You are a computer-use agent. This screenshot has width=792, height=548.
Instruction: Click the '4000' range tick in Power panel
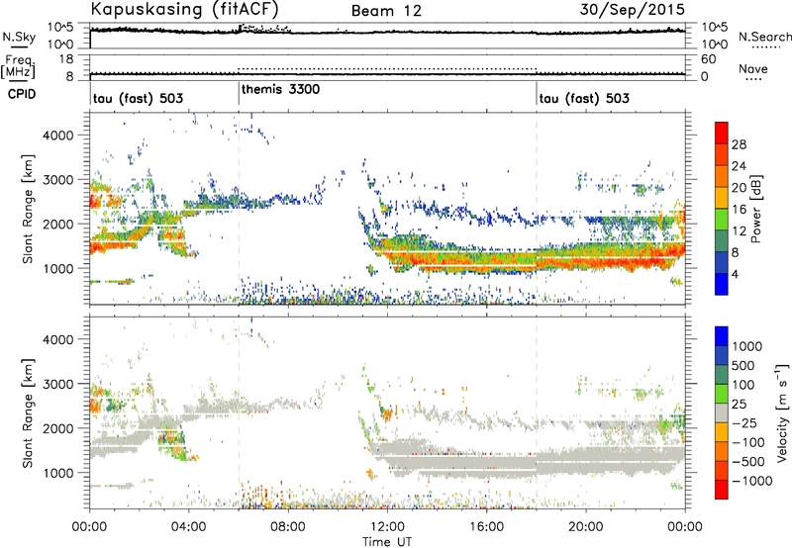pyautogui.click(x=58, y=136)
